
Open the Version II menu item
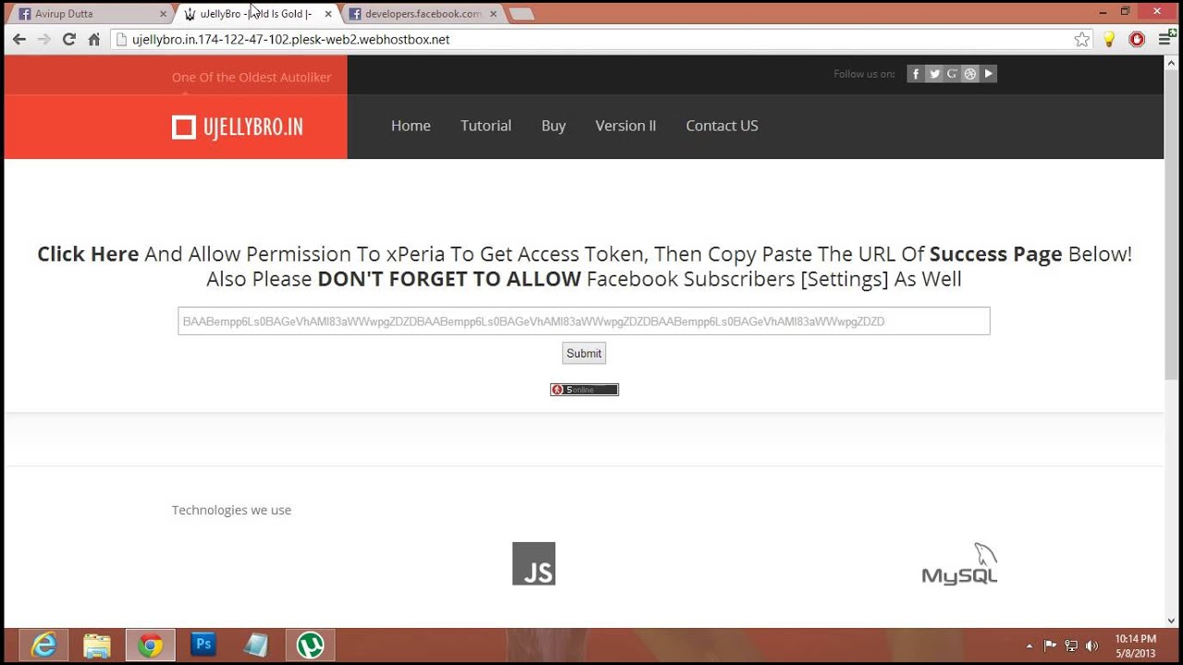(626, 126)
